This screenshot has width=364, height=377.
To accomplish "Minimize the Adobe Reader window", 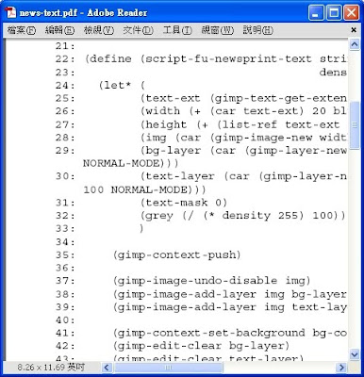I will [316, 13].
